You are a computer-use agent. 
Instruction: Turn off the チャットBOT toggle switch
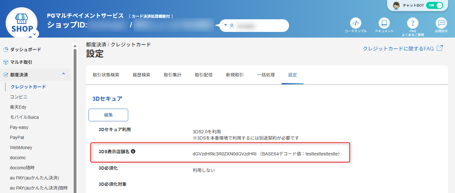435,5
